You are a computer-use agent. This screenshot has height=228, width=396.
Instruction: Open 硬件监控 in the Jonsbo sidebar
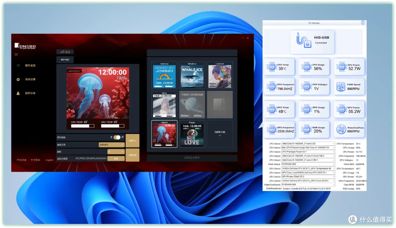[30, 65]
